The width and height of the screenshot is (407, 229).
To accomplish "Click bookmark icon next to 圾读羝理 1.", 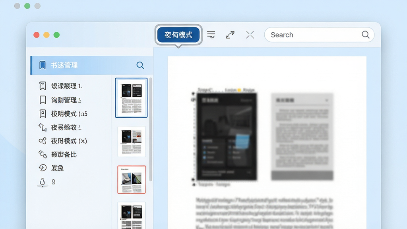I will point(43,86).
